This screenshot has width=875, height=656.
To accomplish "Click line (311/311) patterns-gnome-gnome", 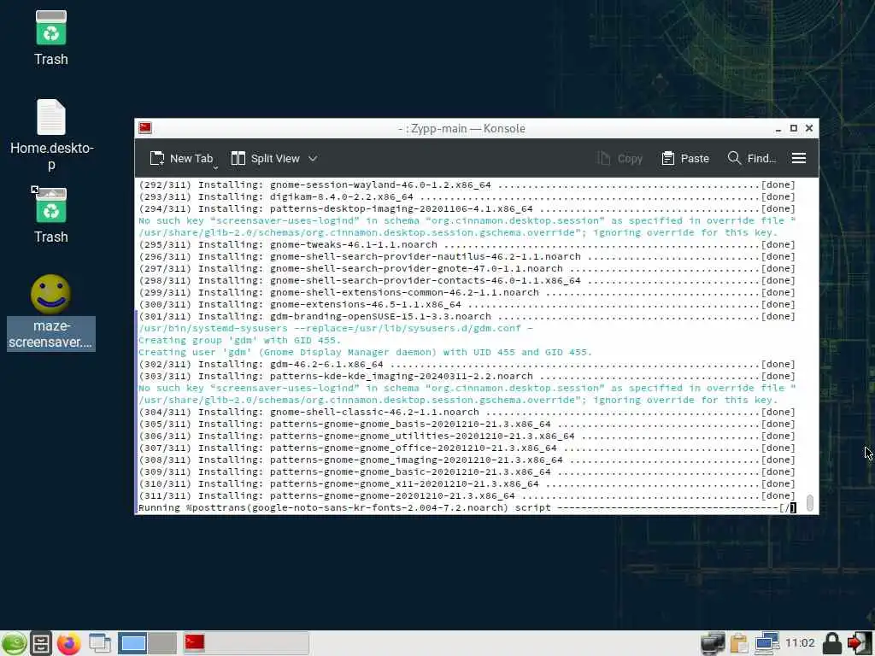I will coord(467,496).
